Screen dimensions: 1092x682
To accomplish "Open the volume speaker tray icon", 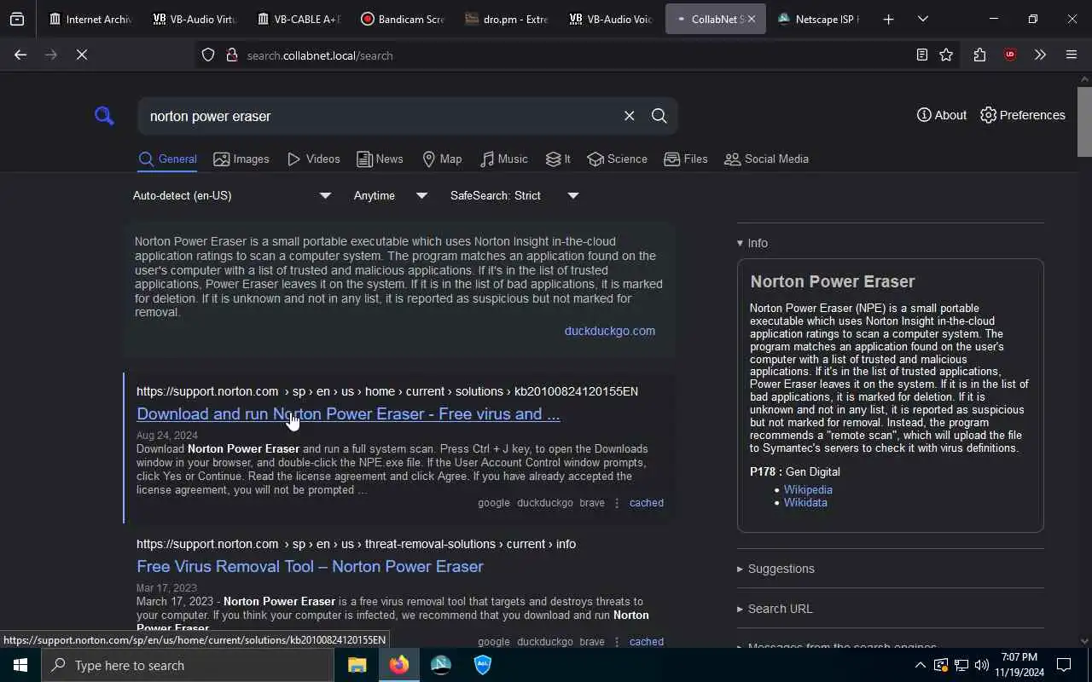I will coord(982,665).
